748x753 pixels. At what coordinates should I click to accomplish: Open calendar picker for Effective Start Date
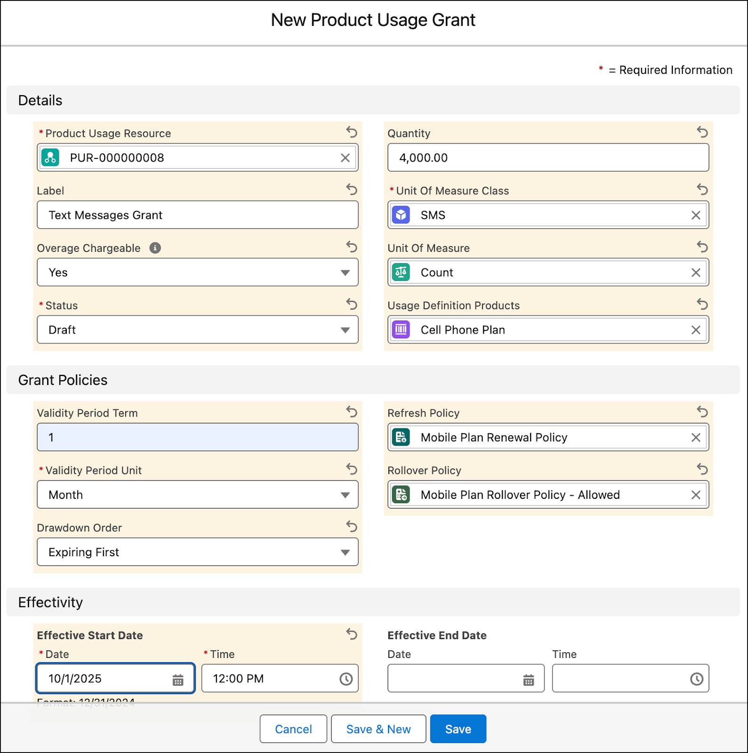pos(178,679)
